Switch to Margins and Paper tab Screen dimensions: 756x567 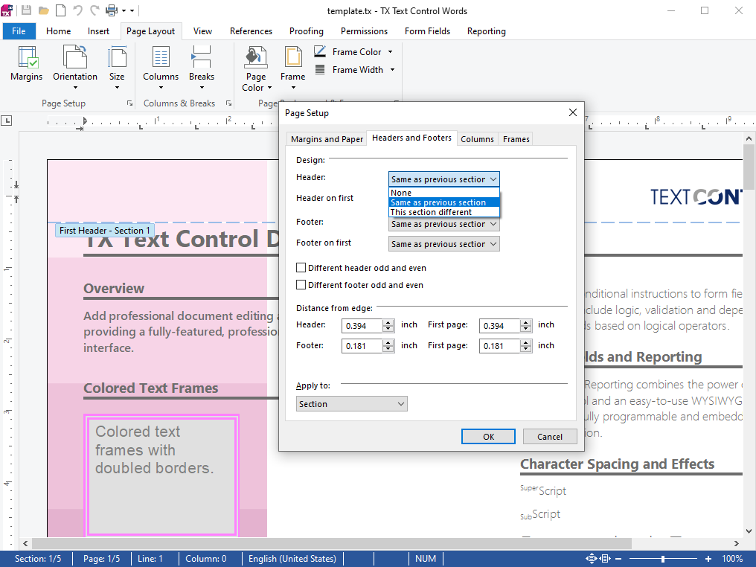pos(327,139)
